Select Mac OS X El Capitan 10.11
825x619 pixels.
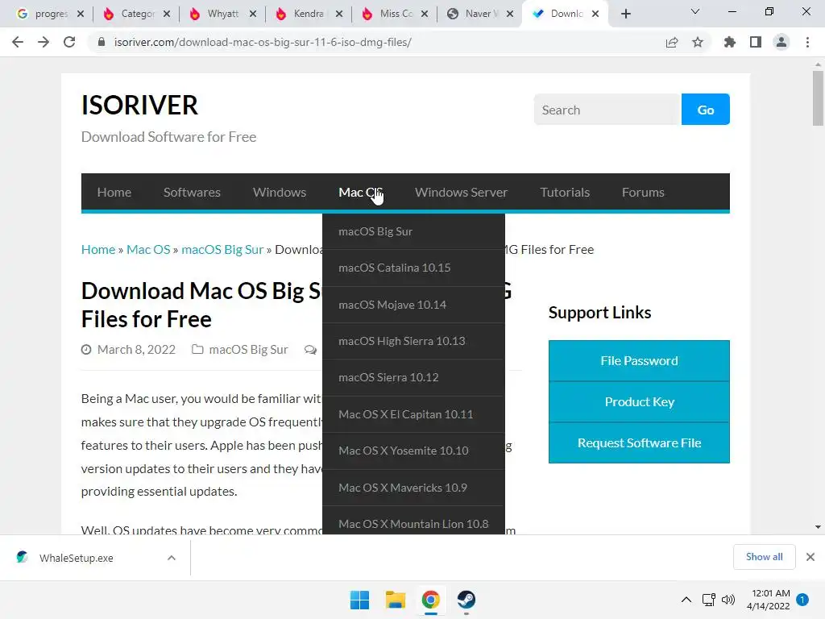(413, 414)
